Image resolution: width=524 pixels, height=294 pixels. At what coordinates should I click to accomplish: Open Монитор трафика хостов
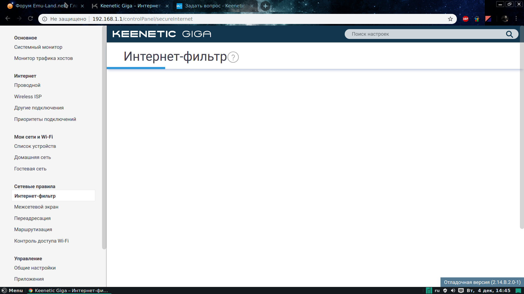click(x=43, y=58)
